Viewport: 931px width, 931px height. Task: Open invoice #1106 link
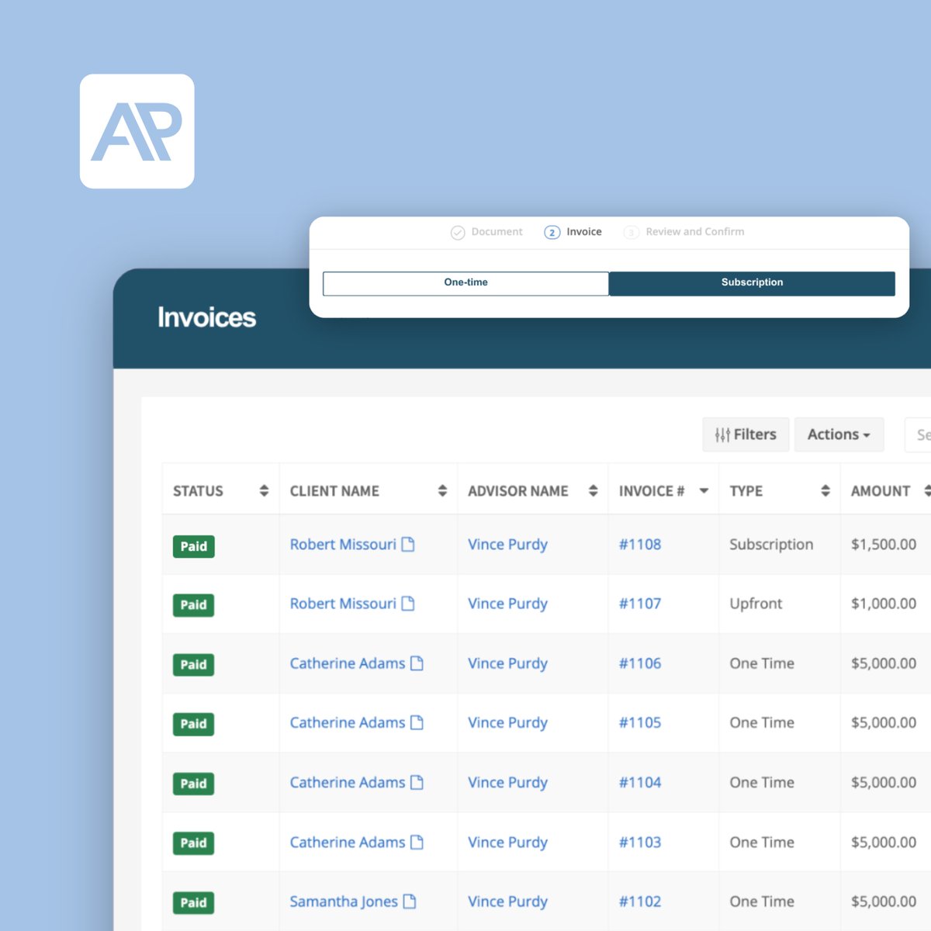[x=640, y=663]
